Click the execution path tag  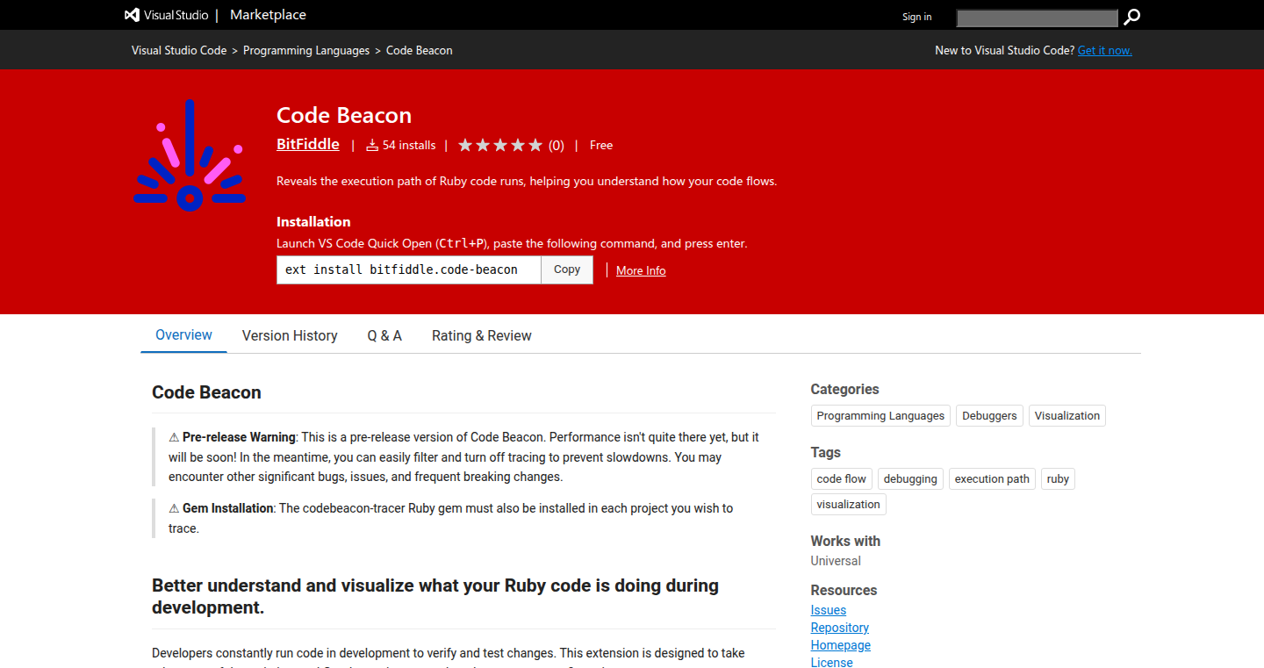(x=992, y=479)
